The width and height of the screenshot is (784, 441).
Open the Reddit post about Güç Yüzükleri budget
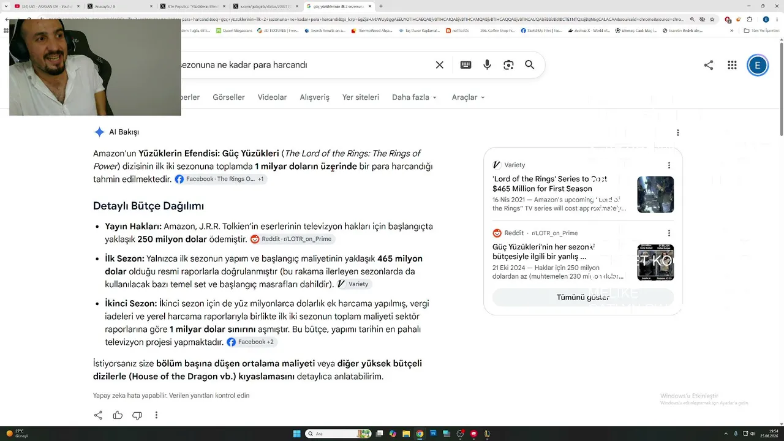pos(544,252)
